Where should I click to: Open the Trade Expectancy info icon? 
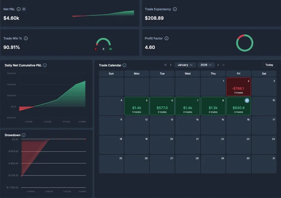pyautogui.click(x=175, y=9)
